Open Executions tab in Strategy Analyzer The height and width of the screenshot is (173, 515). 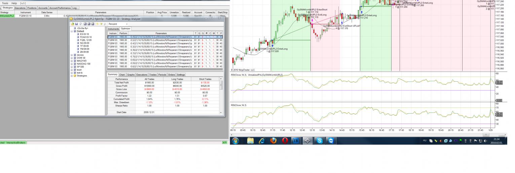pos(142,75)
